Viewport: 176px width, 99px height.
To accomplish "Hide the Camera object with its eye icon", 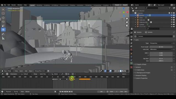I will pyautogui.click(x=172, y=15).
